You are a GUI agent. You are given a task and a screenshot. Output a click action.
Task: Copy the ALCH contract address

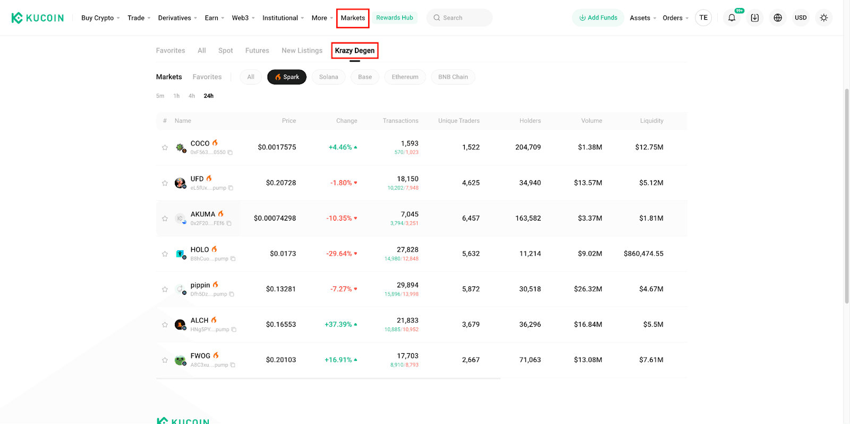point(234,330)
